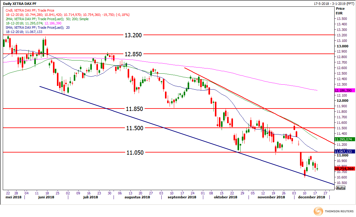The width and height of the screenshot is (356, 217).
Task: Click the juli 2018 month label
Action: (91, 197)
